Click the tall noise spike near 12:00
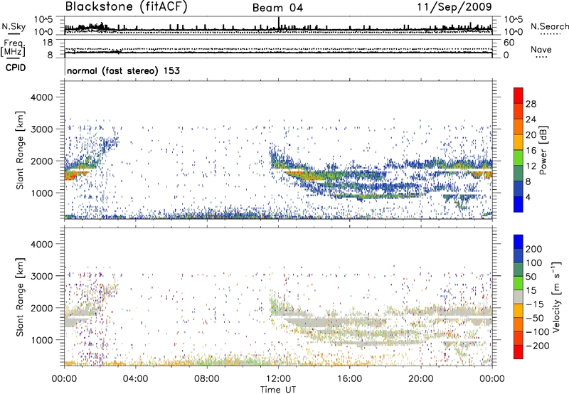The width and height of the screenshot is (569, 394). point(278,23)
